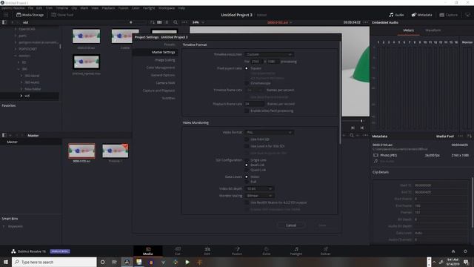This screenshot has width=474, height=267.
Task: Select Quad Link SDI configuration
Action: pyautogui.click(x=247, y=170)
